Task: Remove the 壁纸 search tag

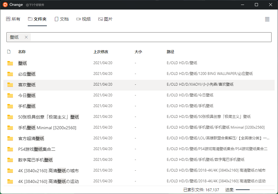Action: point(26,37)
